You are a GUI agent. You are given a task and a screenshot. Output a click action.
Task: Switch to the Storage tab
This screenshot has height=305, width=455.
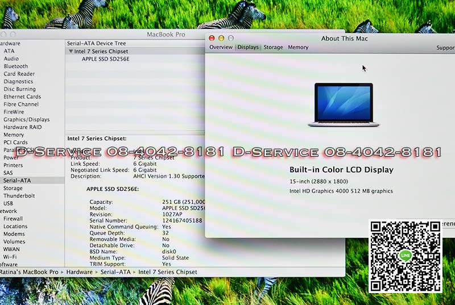pyautogui.click(x=273, y=47)
